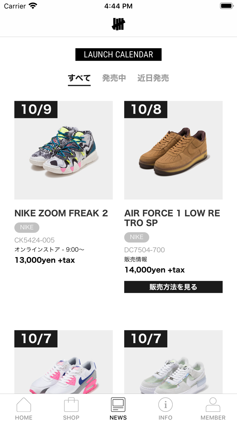Open the AIR FORCE 1 LOW RETRO SP title
This screenshot has width=237, height=422.
coord(172,218)
